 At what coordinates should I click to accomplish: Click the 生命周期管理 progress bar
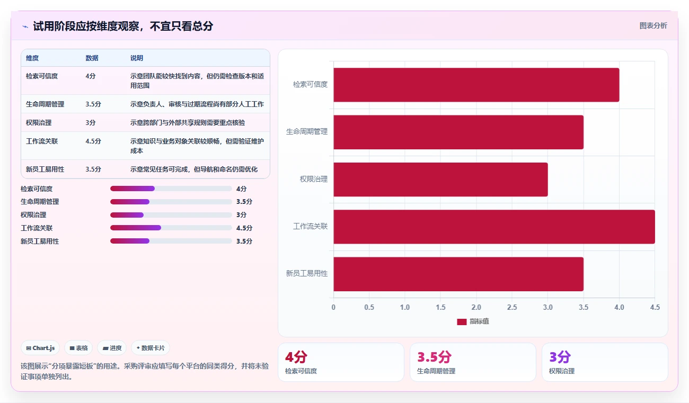click(x=171, y=202)
